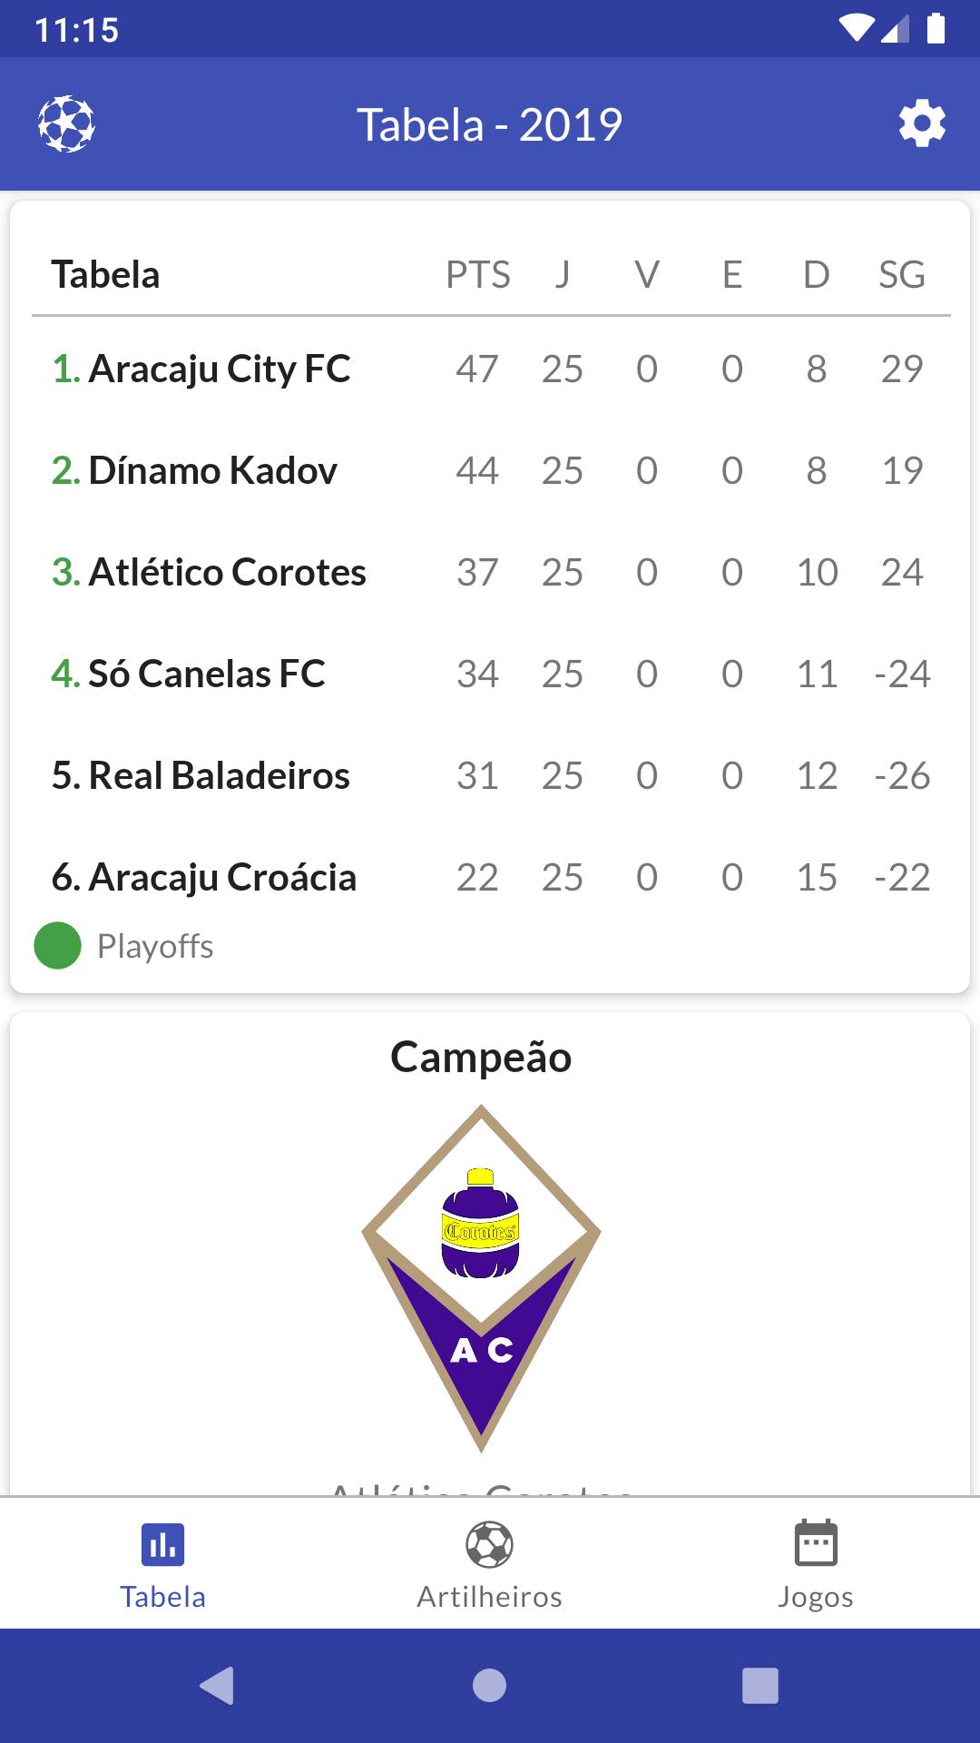Tap the Artilheiros soccer ball icon
This screenshot has height=1743, width=980.
click(489, 1544)
